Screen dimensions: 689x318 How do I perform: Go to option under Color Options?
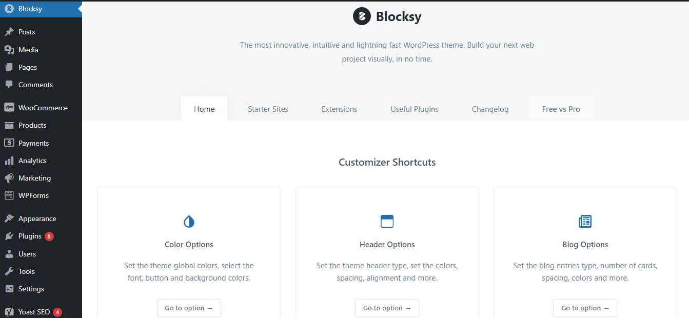pyautogui.click(x=189, y=308)
